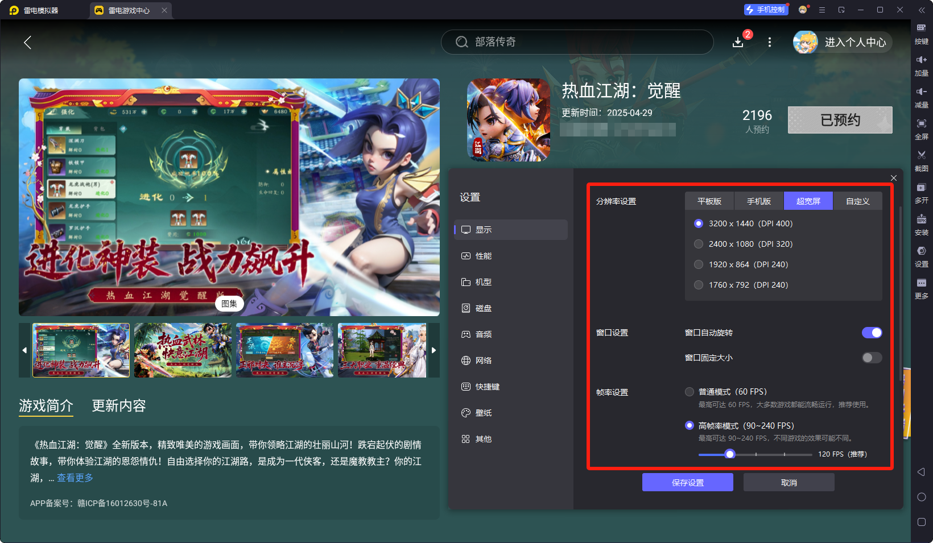Image resolution: width=933 pixels, height=543 pixels.
Task: Click the settings panel vertical scrollbar
Action: [901, 293]
